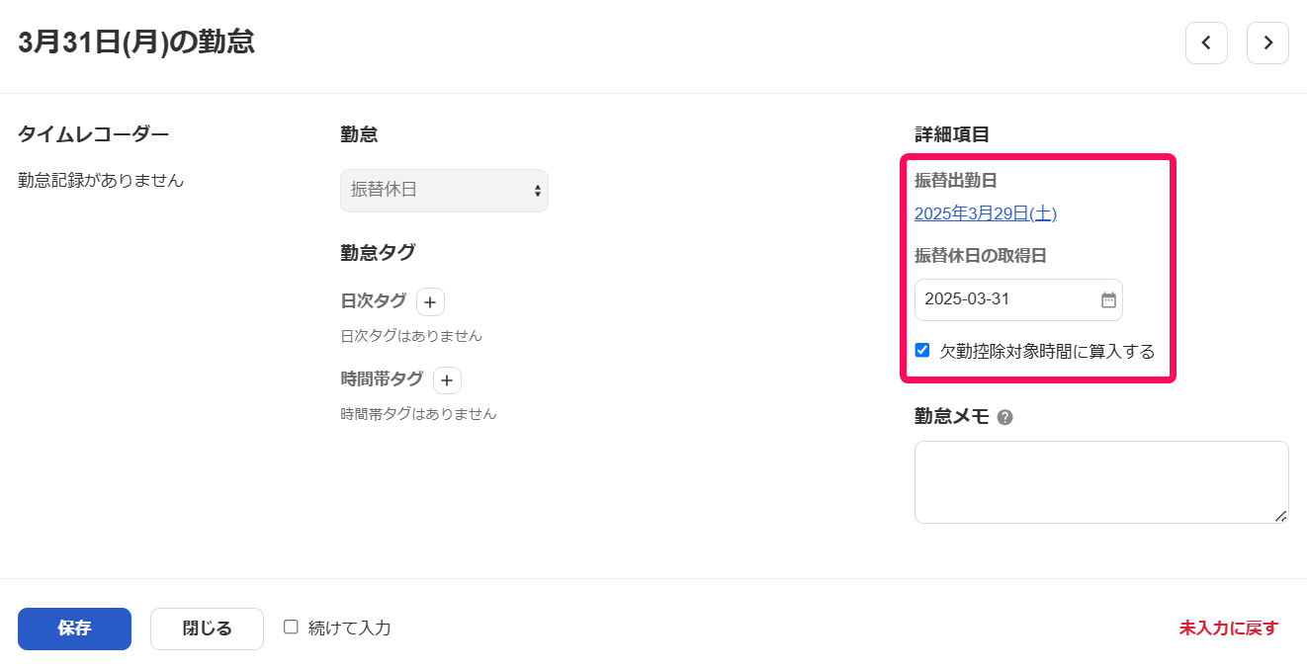Toggle 欠勤控除対象時間に算入する checkbox
The image size is (1307, 671).
(922, 350)
